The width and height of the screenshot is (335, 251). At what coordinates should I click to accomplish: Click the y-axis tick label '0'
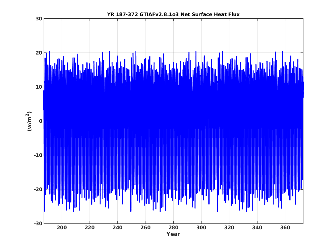pyautogui.click(x=40, y=121)
